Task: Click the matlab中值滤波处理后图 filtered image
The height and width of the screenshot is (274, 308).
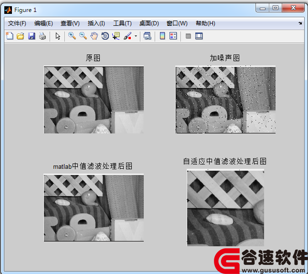Action: 94,208
